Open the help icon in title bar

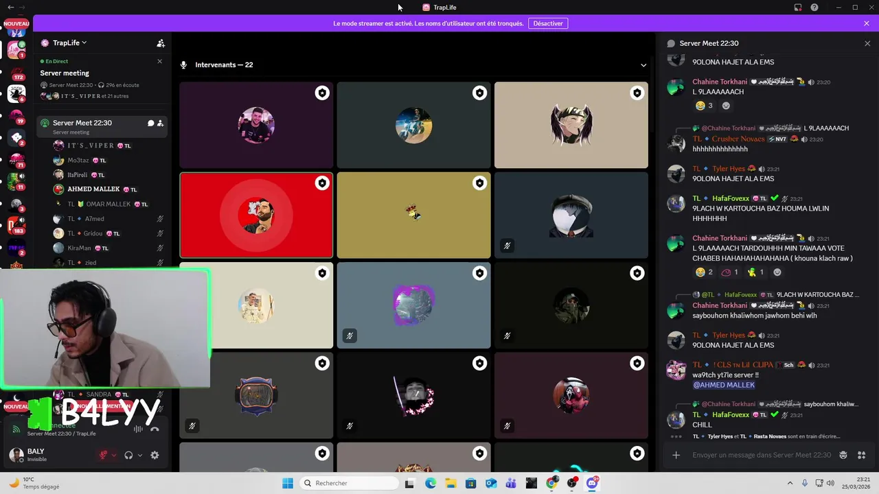click(x=814, y=8)
